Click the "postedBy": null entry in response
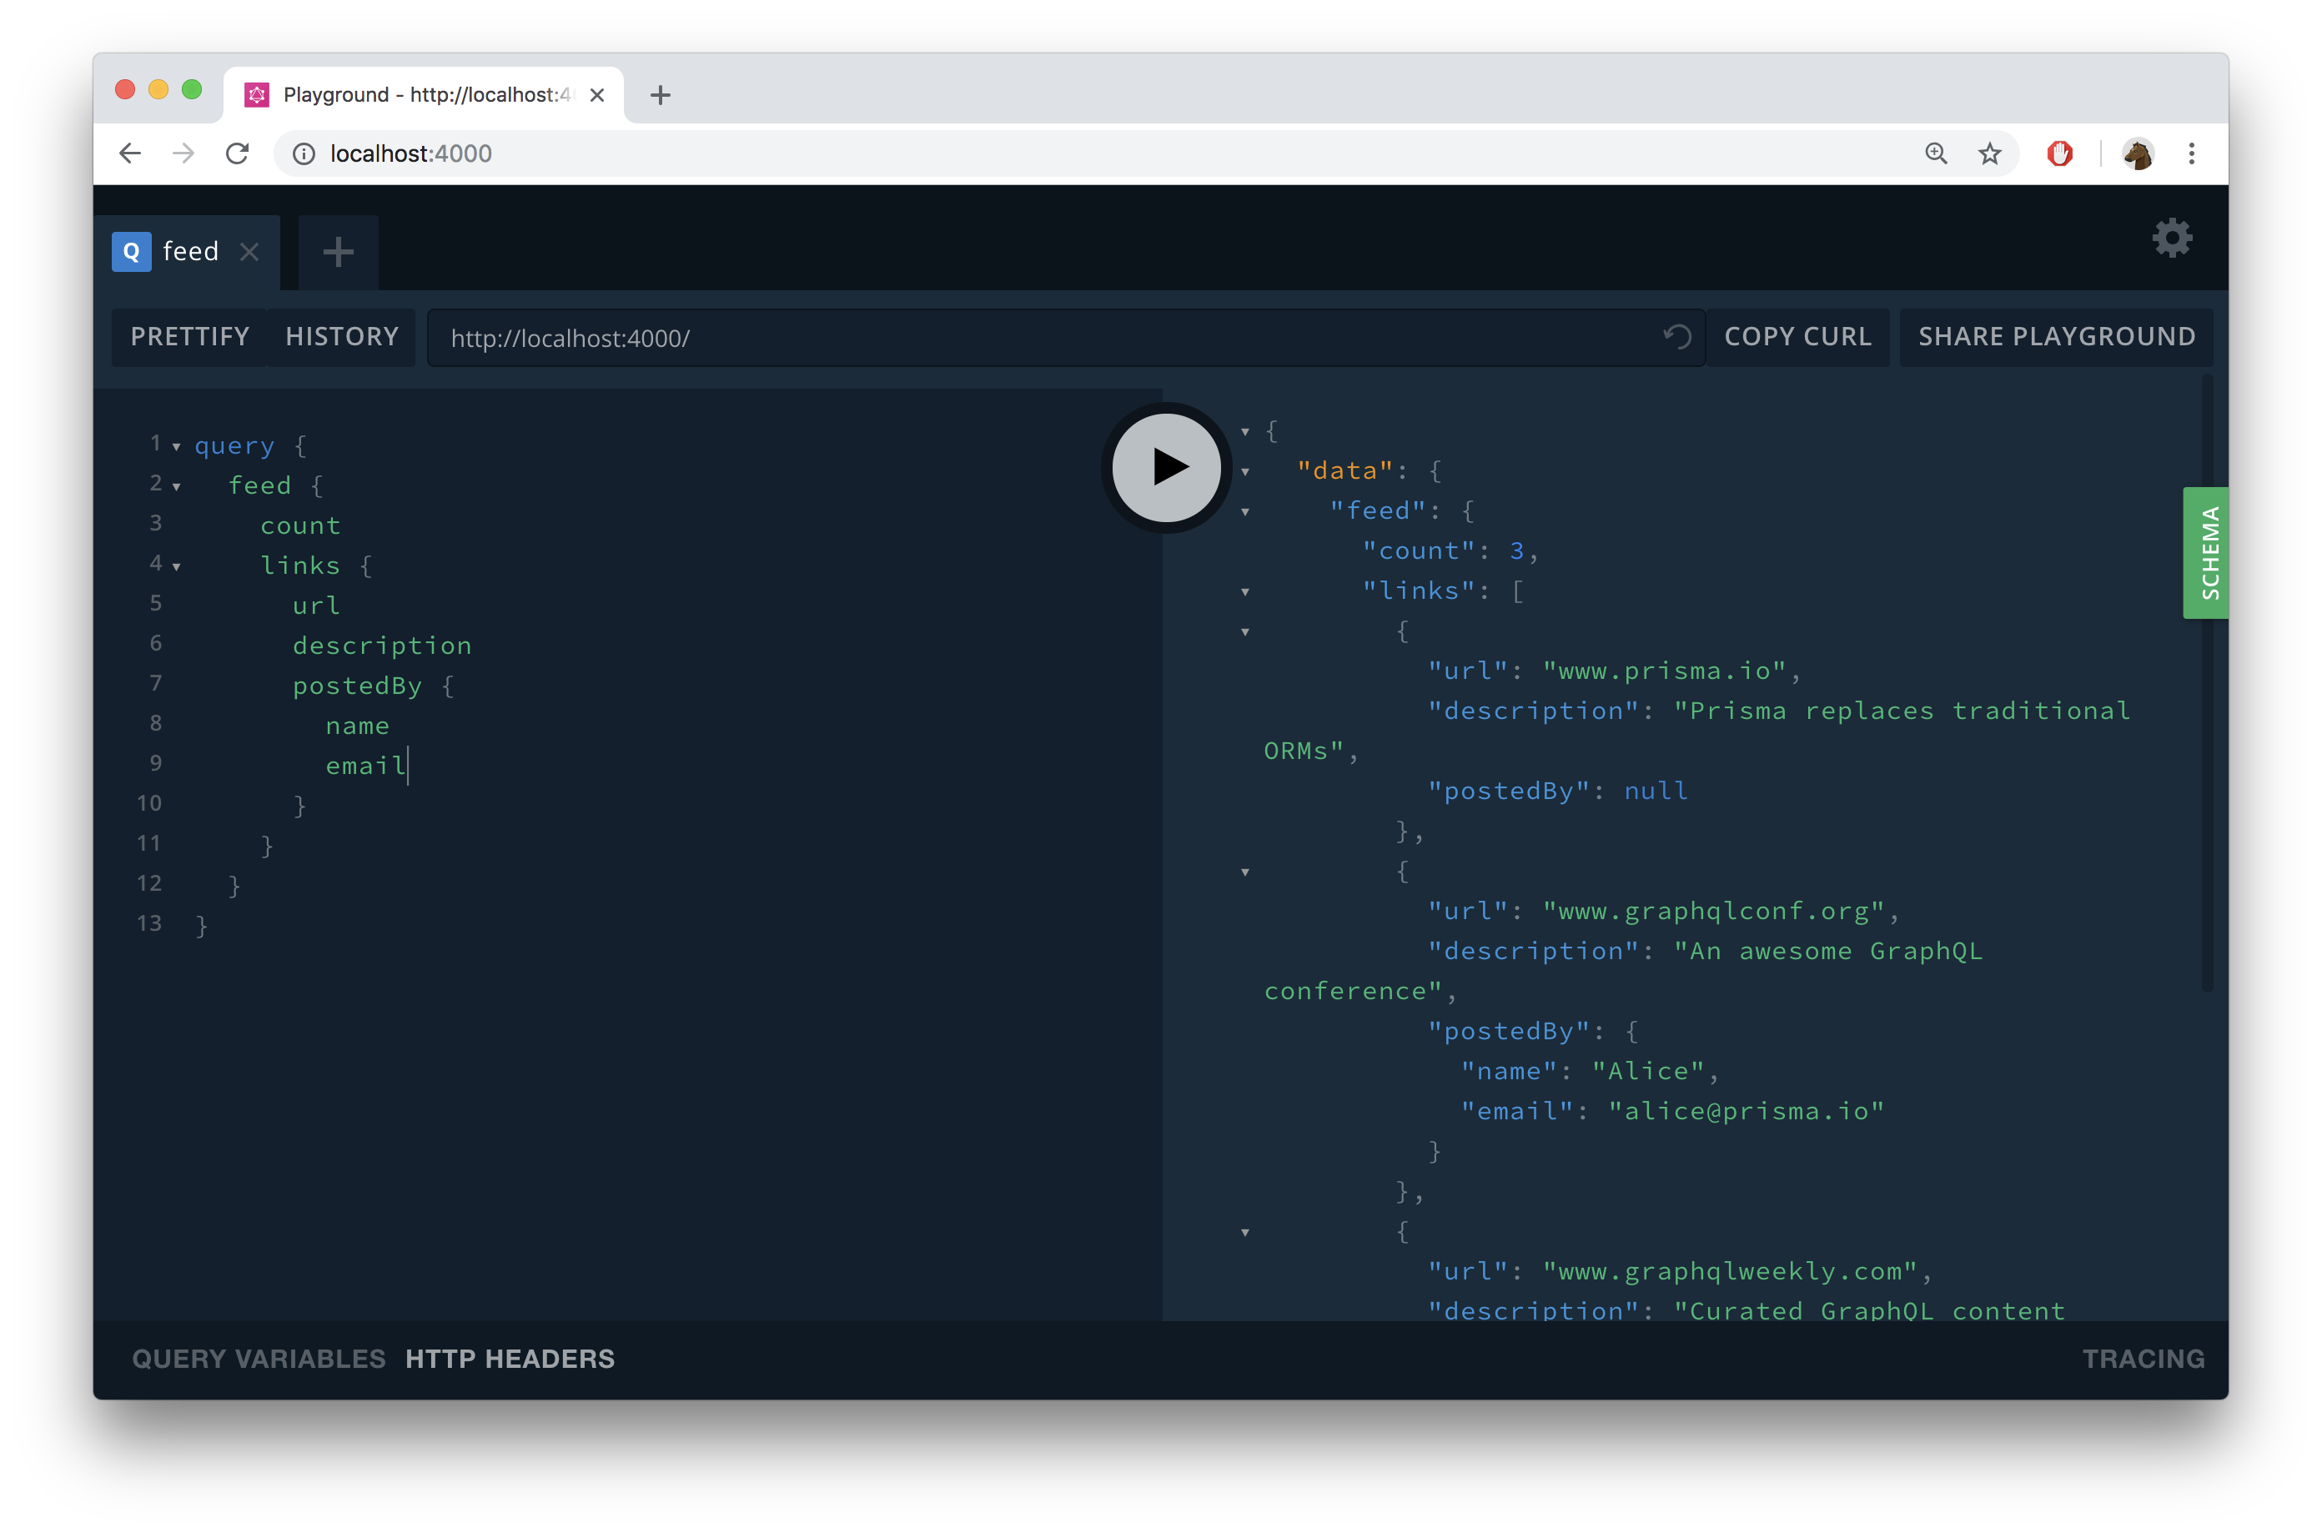 click(x=1557, y=791)
